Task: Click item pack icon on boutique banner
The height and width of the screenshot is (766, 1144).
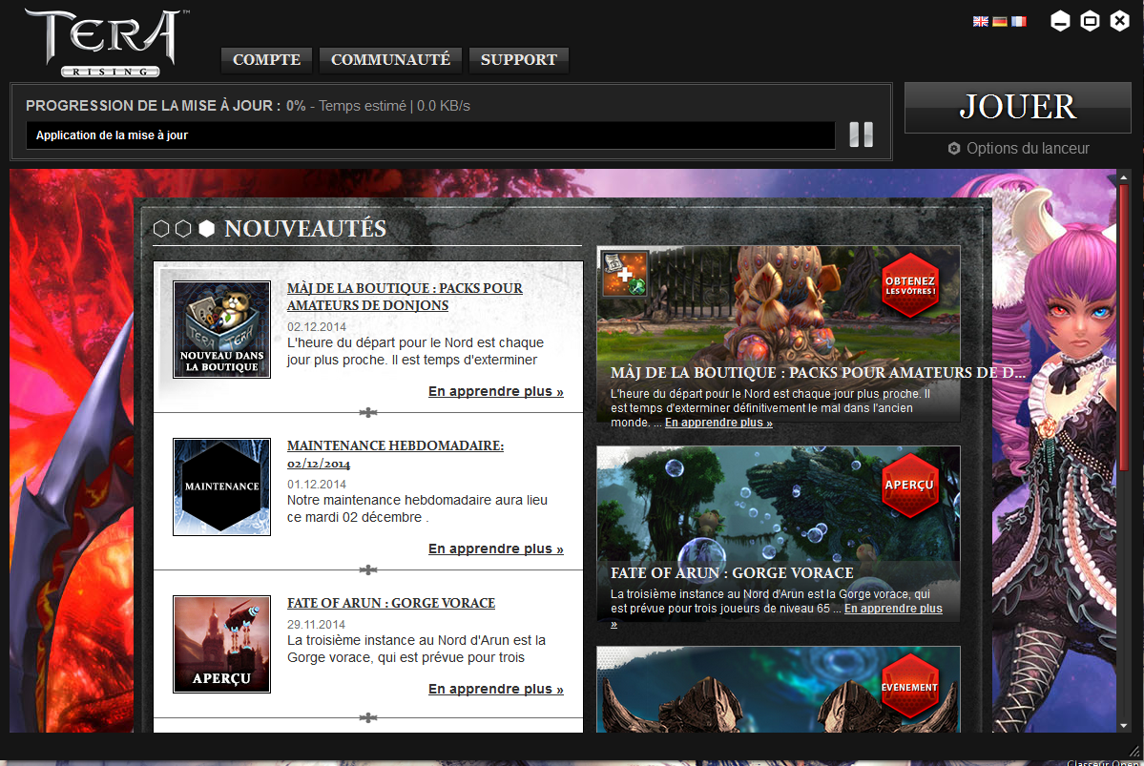Action: pos(625,274)
